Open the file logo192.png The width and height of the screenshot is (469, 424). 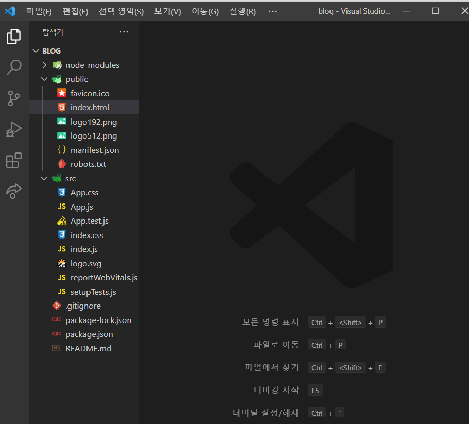[x=94, y=122]
